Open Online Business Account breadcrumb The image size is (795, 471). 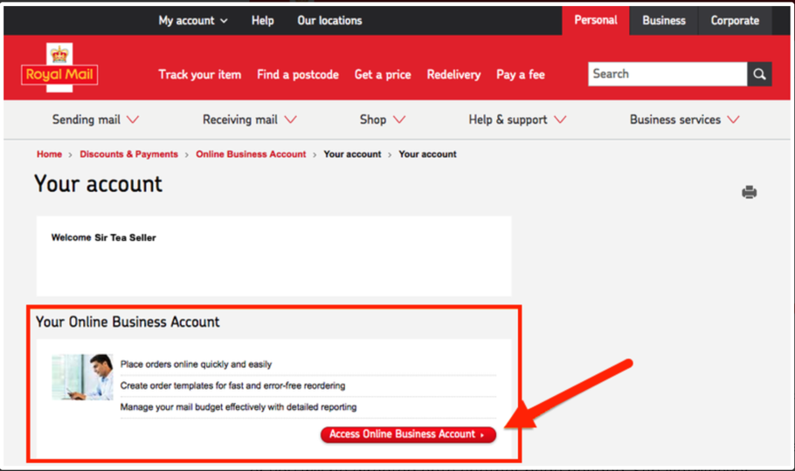coord(251,154)
